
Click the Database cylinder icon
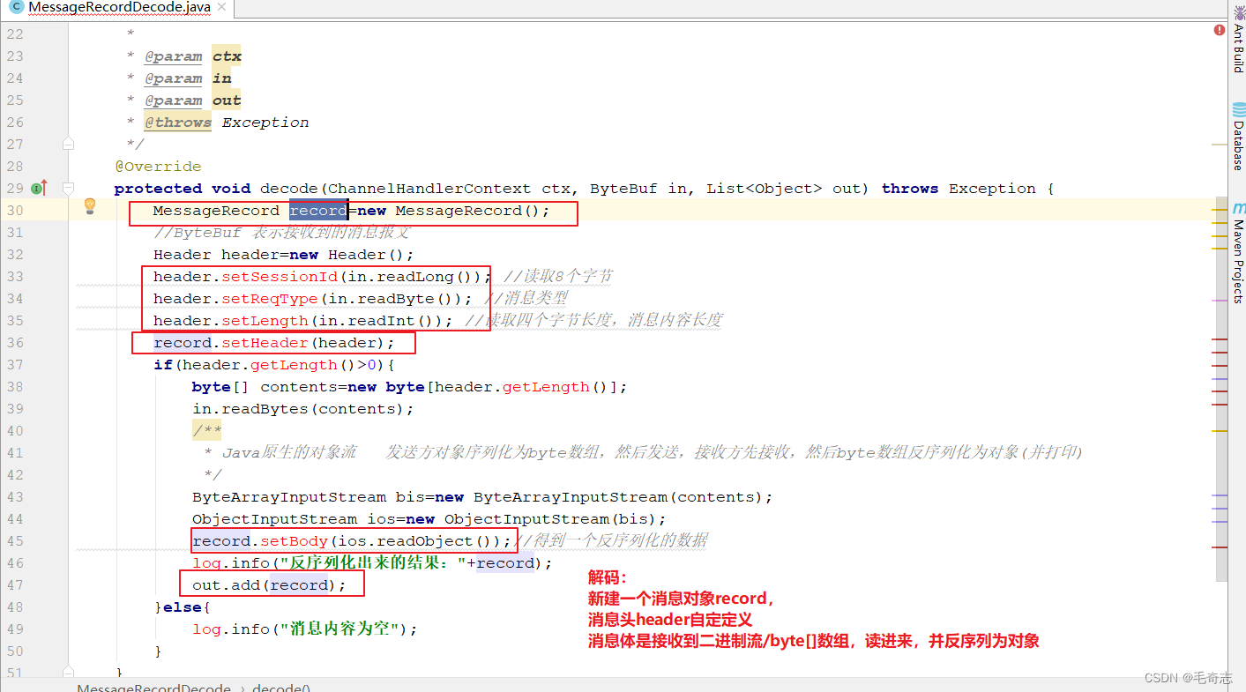[1238, 109]
